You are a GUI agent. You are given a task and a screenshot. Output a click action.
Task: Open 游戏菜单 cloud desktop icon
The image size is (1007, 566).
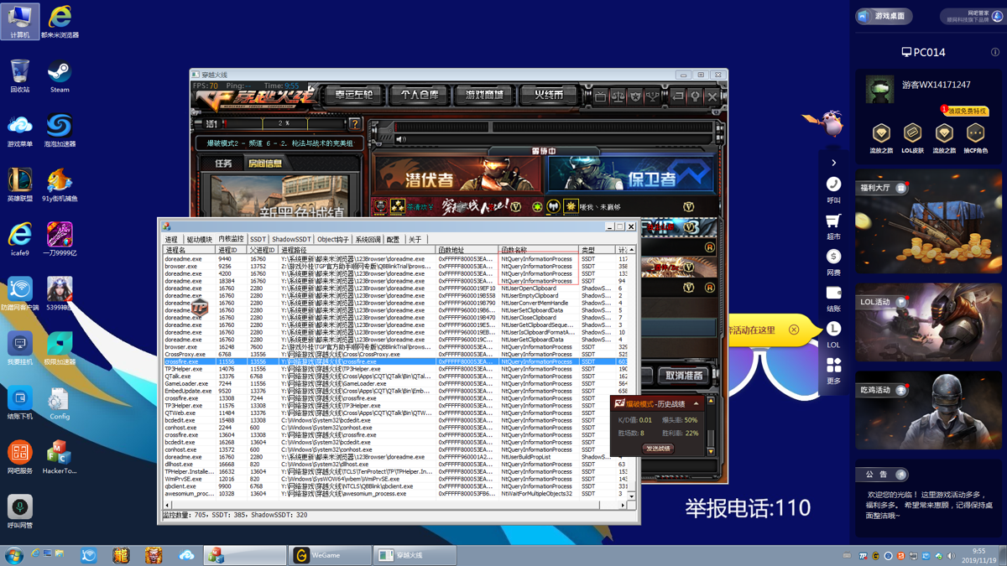tap(20, 130)
